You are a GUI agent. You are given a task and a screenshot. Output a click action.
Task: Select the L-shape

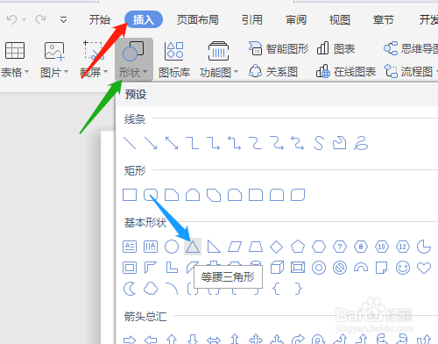pyautogui.click(x=172, y=268)
